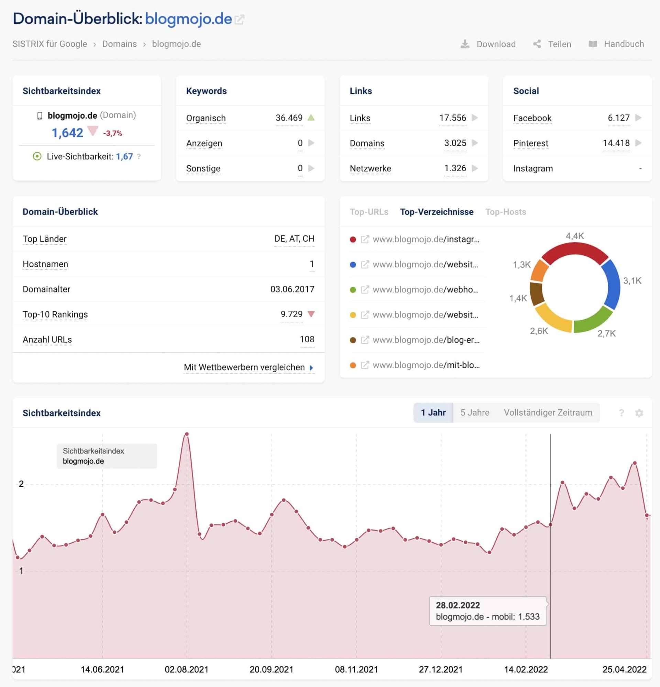660x687 pixels.
Task: Click Domains in the breadcrumb
Action: tap(119, 44)
